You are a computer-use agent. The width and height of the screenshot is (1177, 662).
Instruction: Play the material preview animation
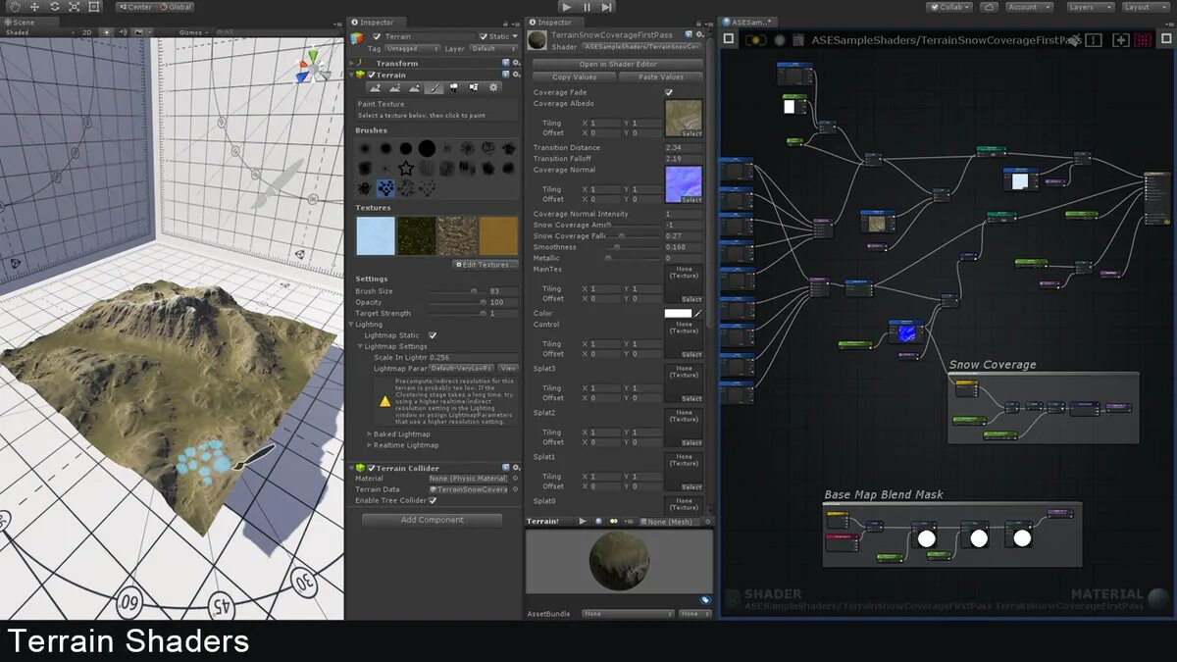point(583,521)
